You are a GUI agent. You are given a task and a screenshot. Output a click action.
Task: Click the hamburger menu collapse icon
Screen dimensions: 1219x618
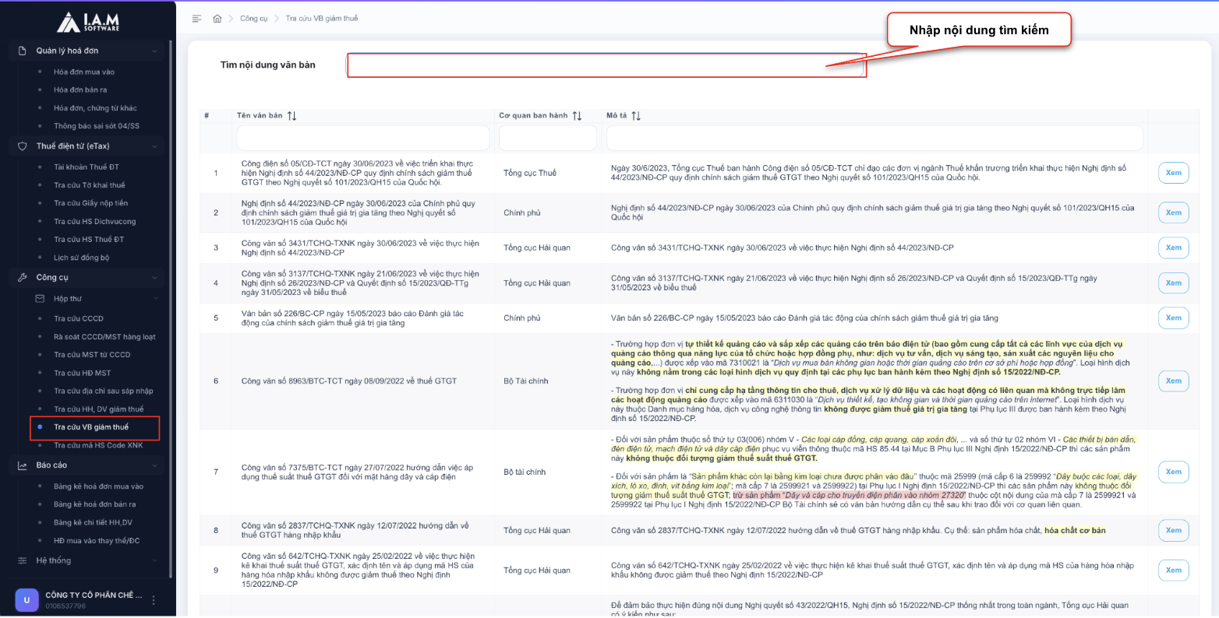[x=196, y=19]
